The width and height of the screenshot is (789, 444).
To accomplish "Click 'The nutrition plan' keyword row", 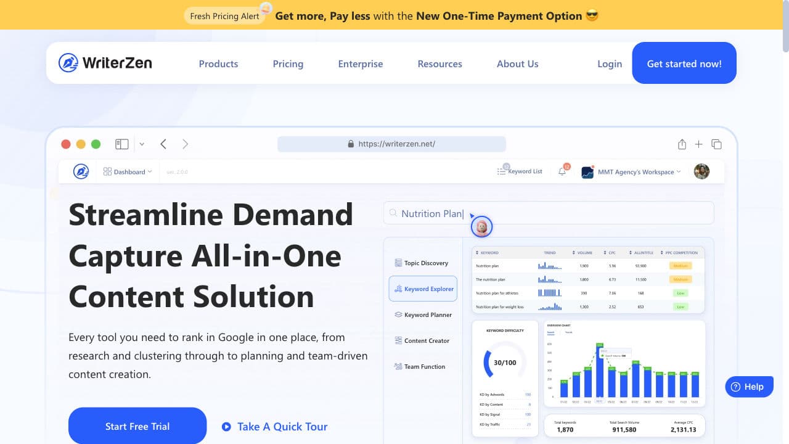I will (x=588, y=279).
